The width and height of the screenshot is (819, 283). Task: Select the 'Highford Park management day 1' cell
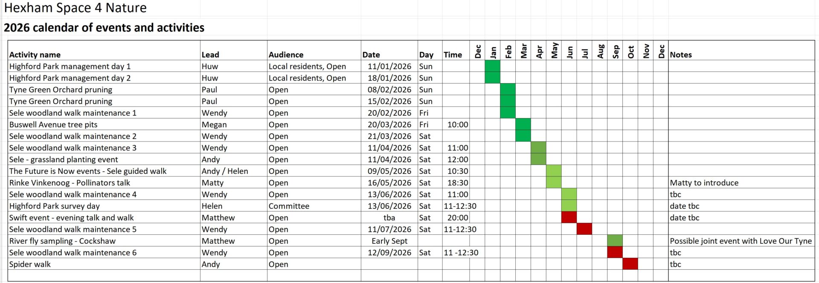click(x=104, y=66)
